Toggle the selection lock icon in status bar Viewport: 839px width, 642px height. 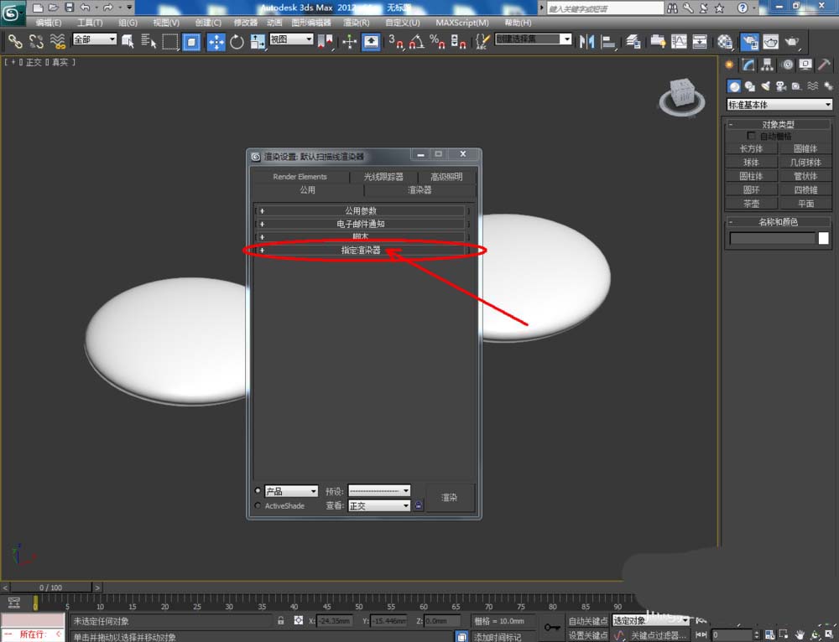tap(281, 620)
